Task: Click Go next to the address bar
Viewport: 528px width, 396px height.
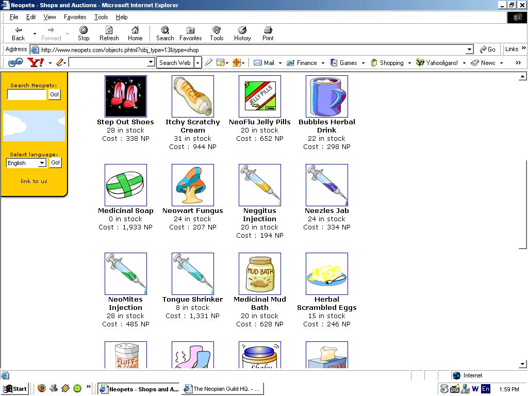Action: [x=488, y=49]
